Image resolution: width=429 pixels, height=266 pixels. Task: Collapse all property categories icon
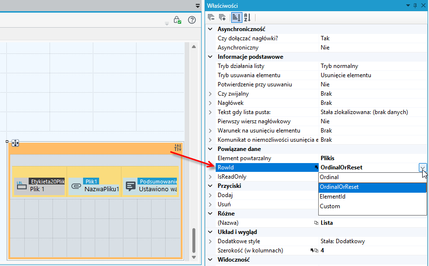click(x=211, y=17)
